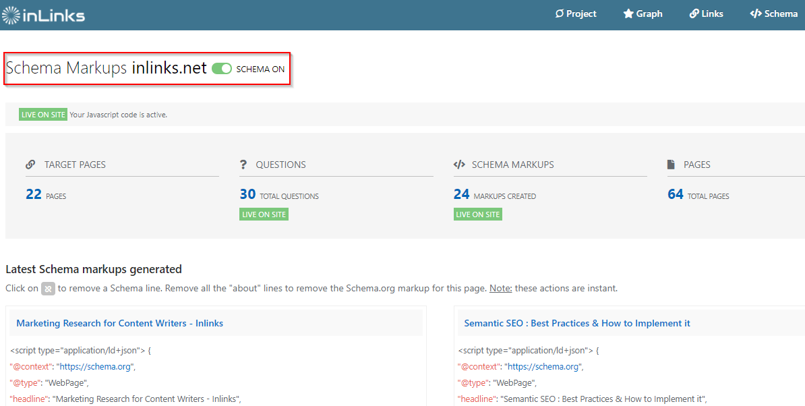This screenshot has width=805, height=406.
Task: Open Semantic SEO Best Practices link
Action: point(577,323)
